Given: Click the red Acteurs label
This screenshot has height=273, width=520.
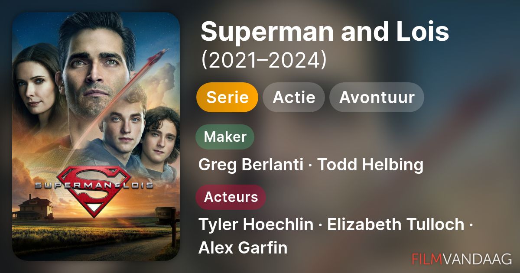Looking at the screenshot, I should (231, 197).
